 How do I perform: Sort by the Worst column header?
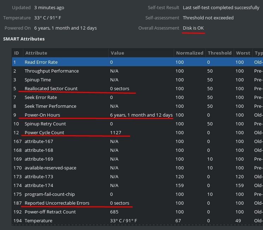(x=243, y=53)
